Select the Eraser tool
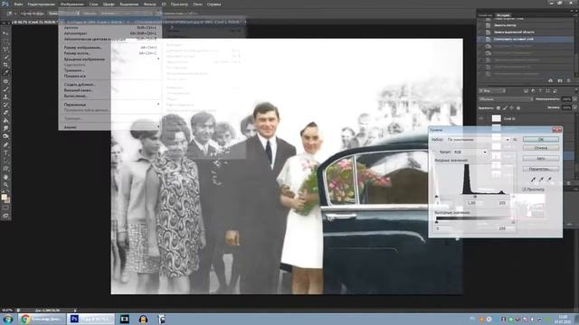The image size is (579, 325). click(x=5, y=112)
